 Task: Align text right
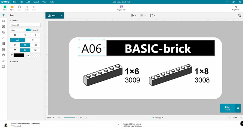pyautogui.click(x=35, y=45)
